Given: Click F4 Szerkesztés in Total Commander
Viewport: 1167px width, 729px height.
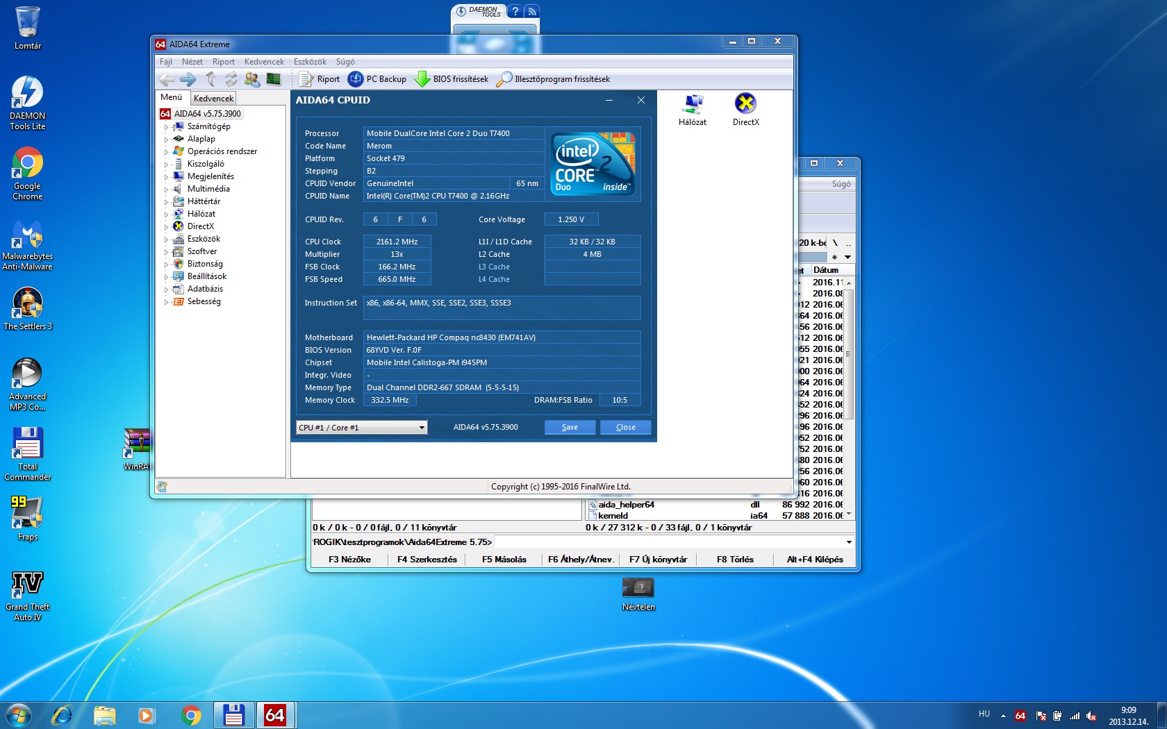Looking at the screenshot, I should pos(427,560).
